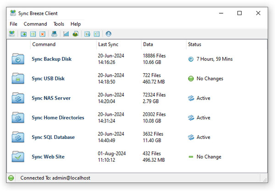This screenshot has height=191, width=275.
Task: Select the Sync Web Site command
Action: pyautogui.click(x=48, y=157)
